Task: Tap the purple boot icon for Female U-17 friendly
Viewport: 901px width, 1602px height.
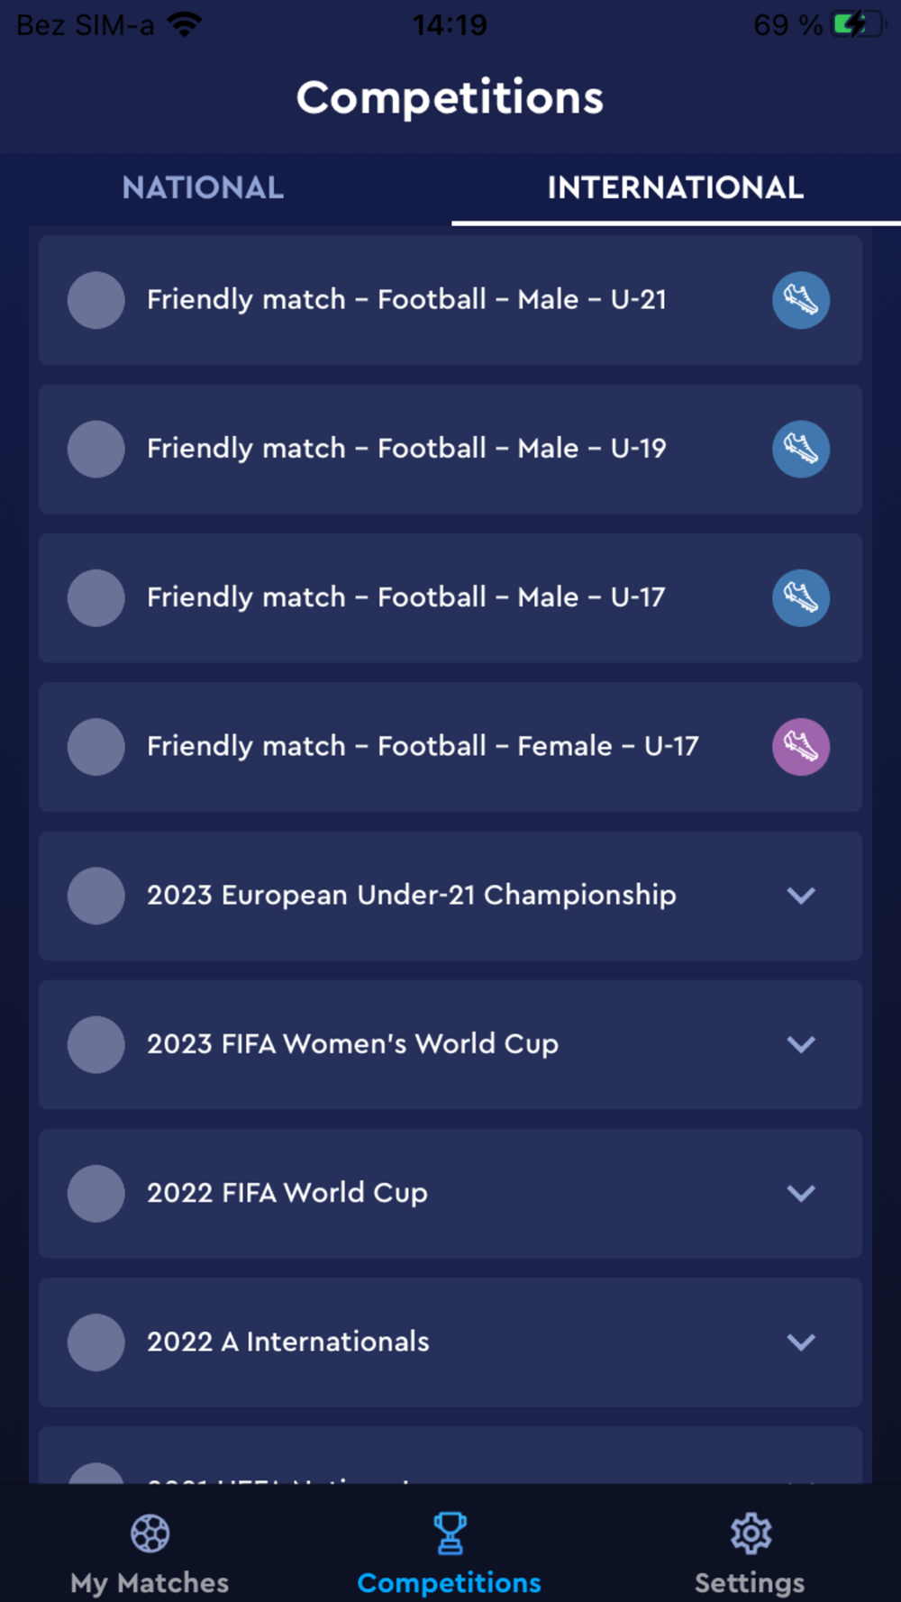Action: click(800, 746)
